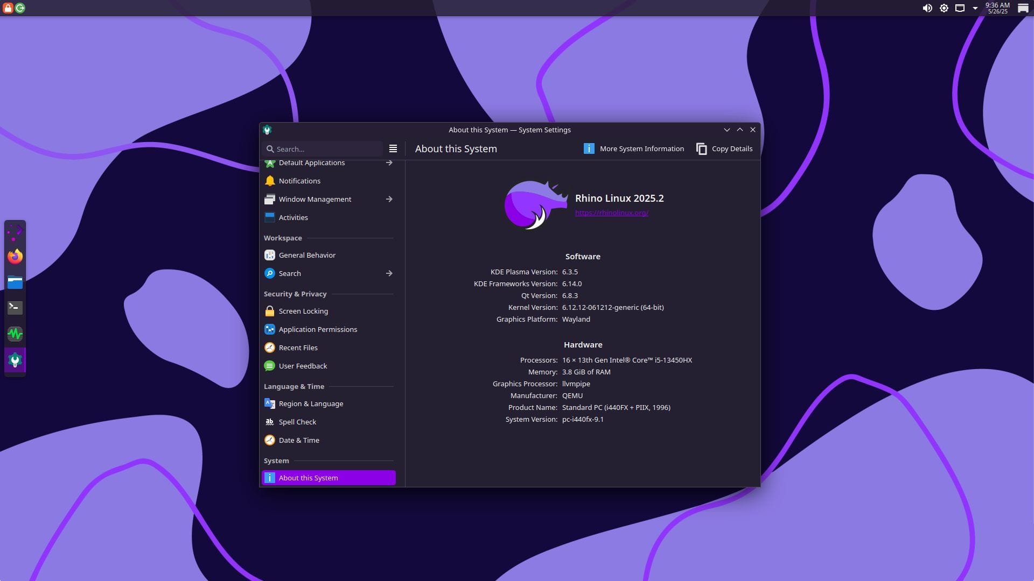Viewport: 1034px width, 581px height.
Task: Click the Application Permissions icon
Action: pyautogui.click(x=270, y=329)
